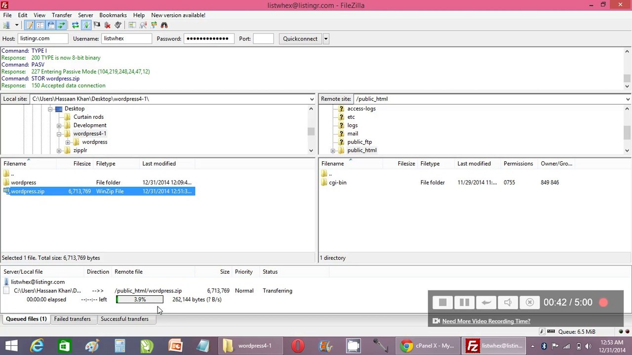
Task: Open directory listing filters dialog
Action: pos(132,25)
